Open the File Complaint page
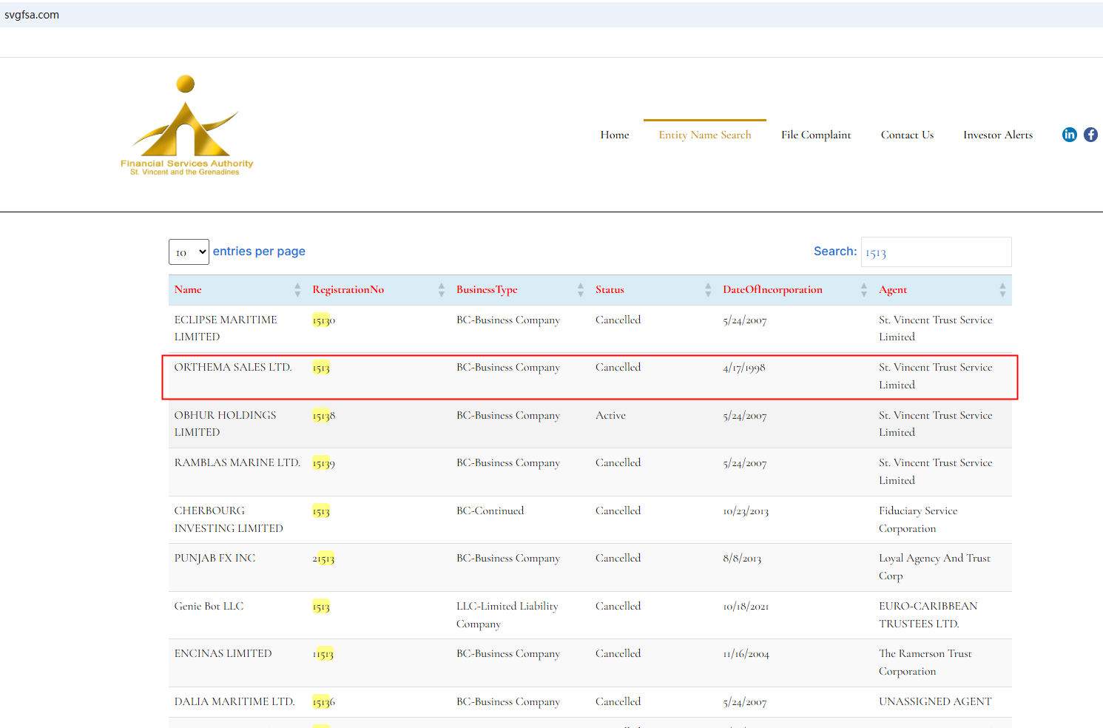The height and width of the screenshot is (728, 1103). tap(816, 135)
